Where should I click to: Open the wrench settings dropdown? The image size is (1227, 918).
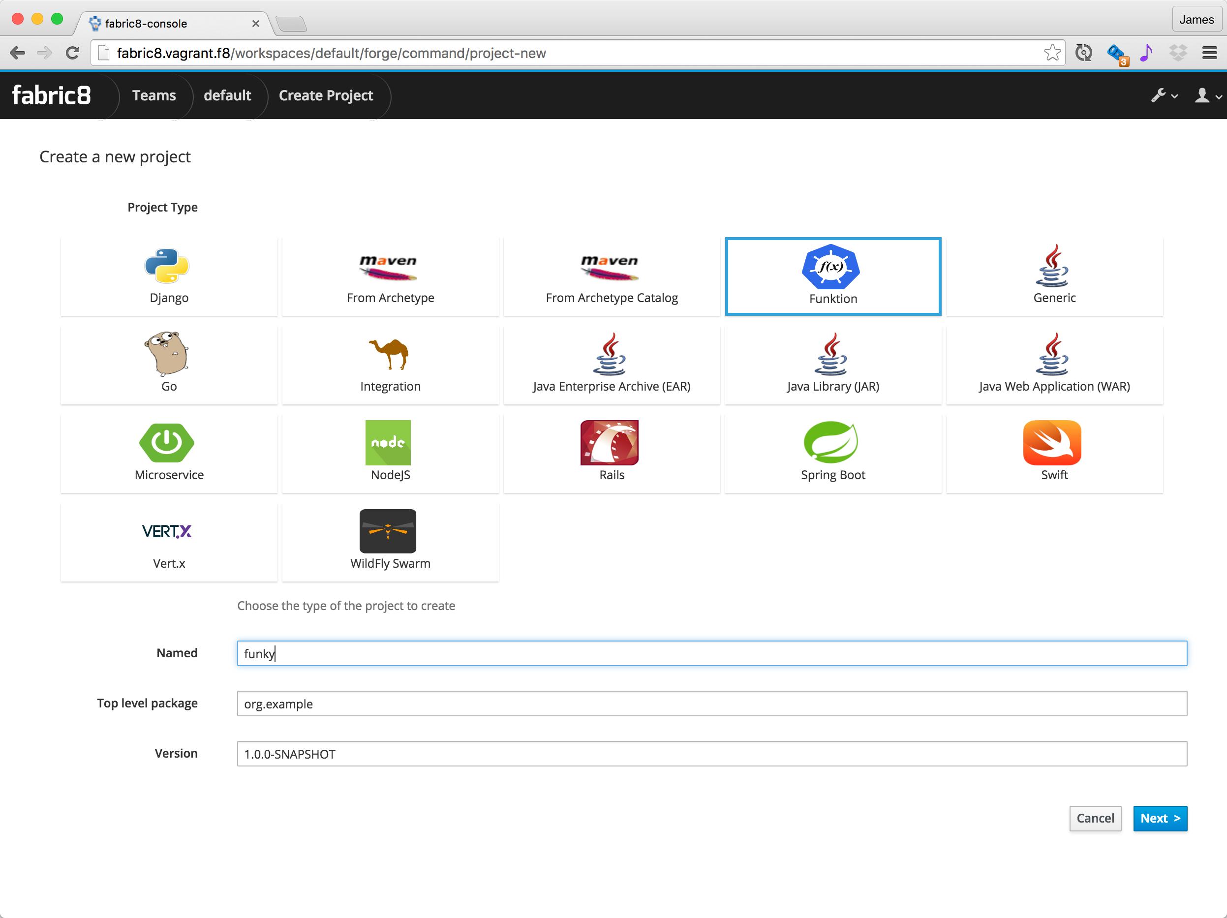pyautogui.click(x=1163, y=95)
